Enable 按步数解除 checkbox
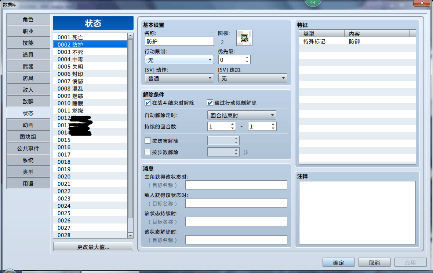The image size is (433, 273). (148, 152)
